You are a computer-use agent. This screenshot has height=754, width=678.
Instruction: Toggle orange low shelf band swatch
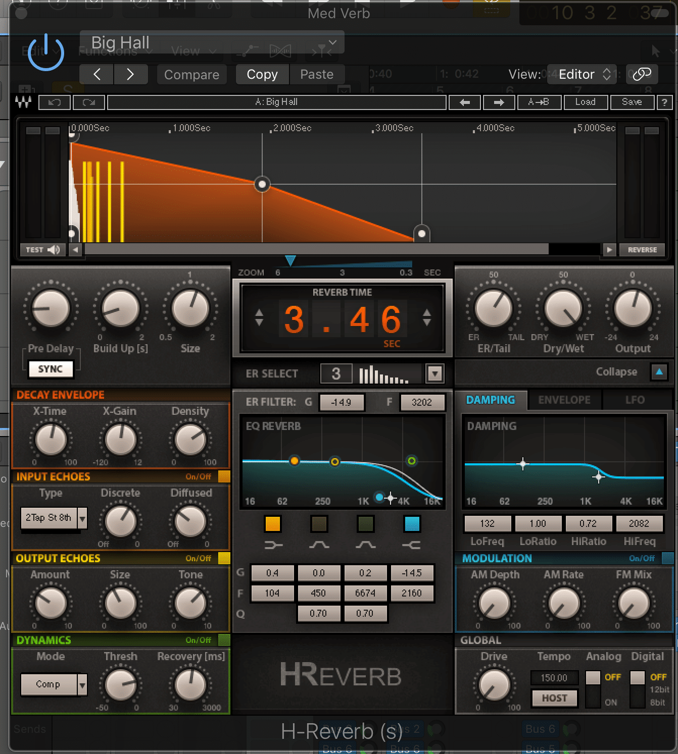click(273, 524)
